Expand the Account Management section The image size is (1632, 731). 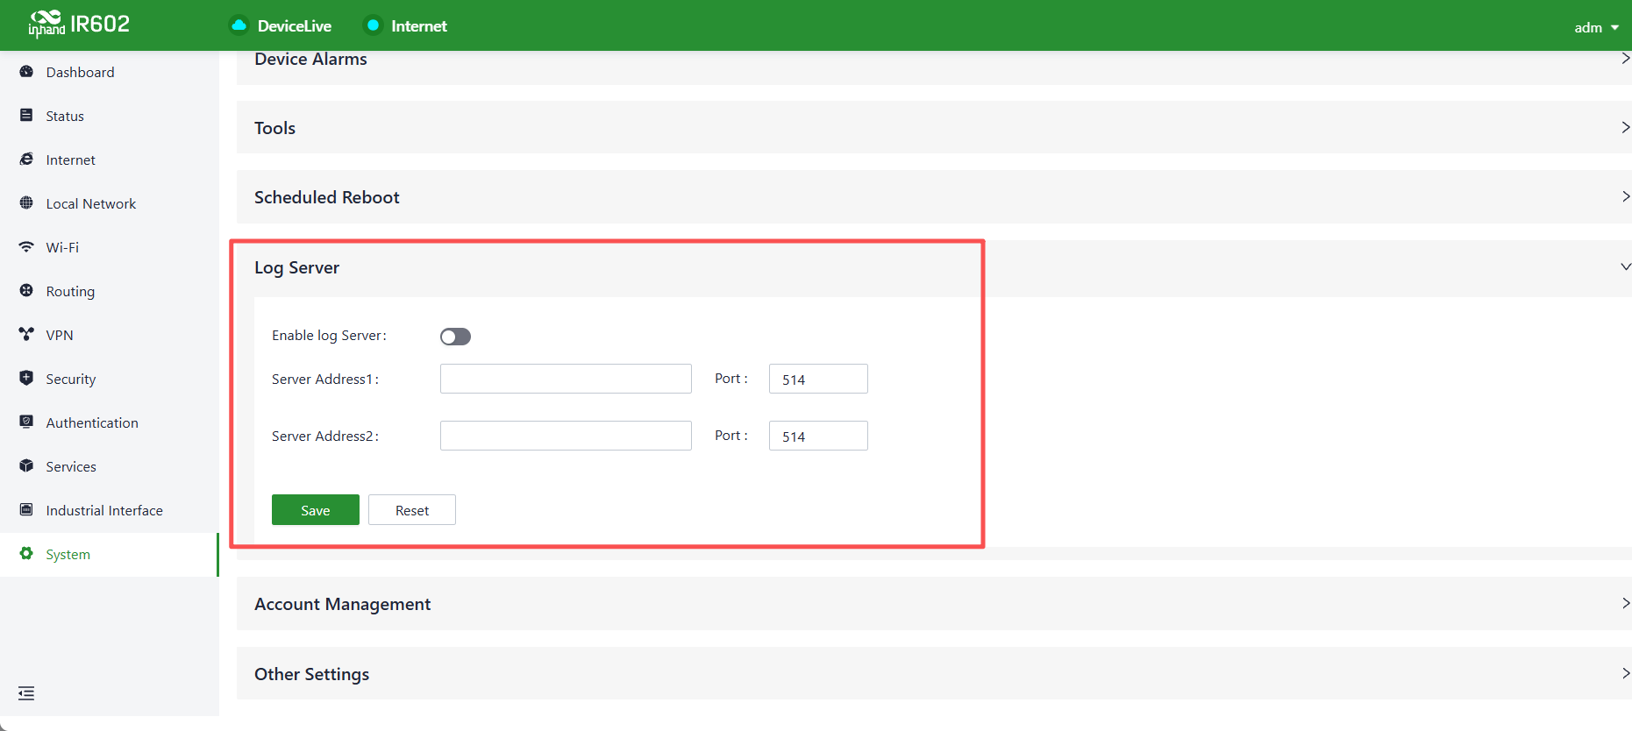933,604
